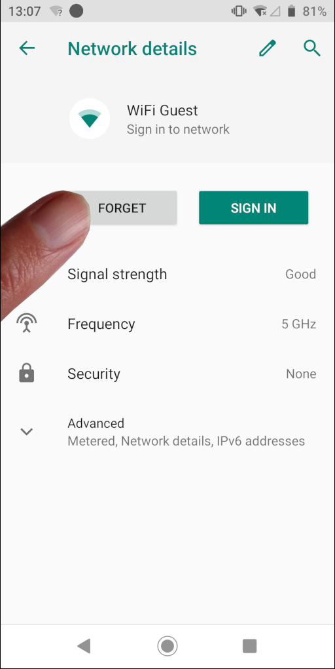
Task: Tap the 'Sign in to network' subtitle
Action: coord(178,129)
